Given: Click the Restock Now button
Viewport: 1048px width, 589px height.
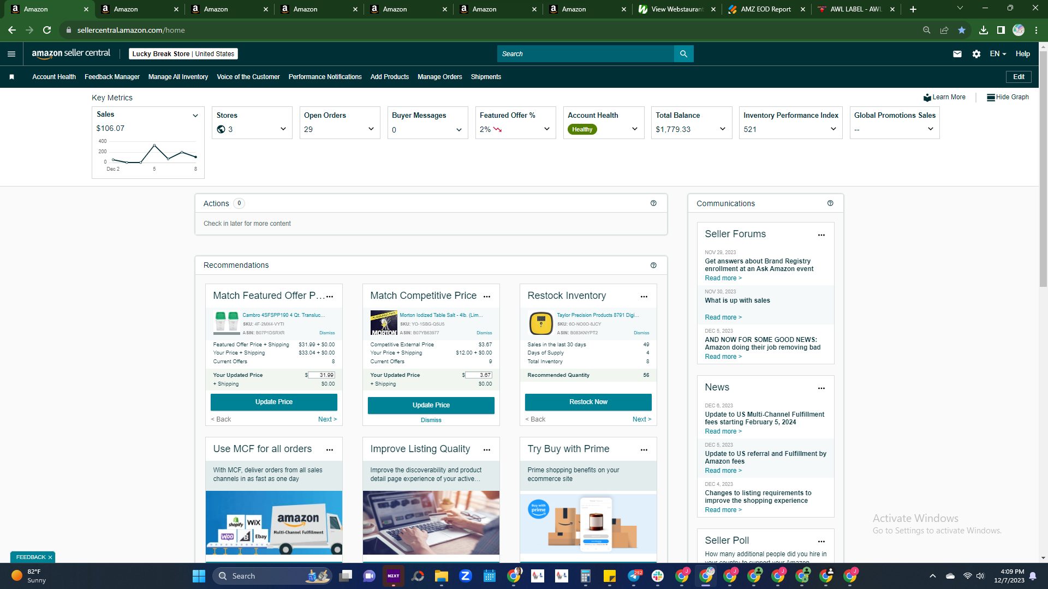Looking at the screenshot, I should coord(588,402).
